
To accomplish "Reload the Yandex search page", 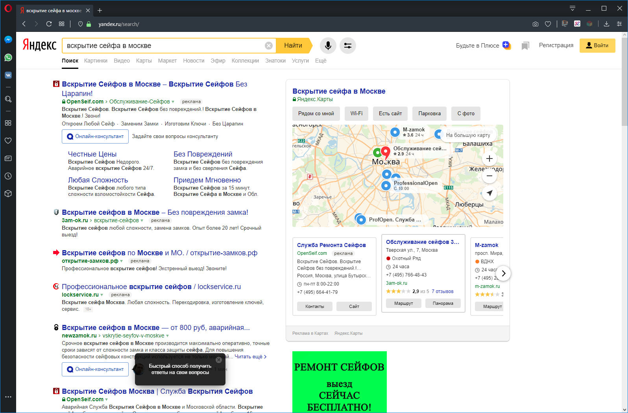I will (49, 24).
